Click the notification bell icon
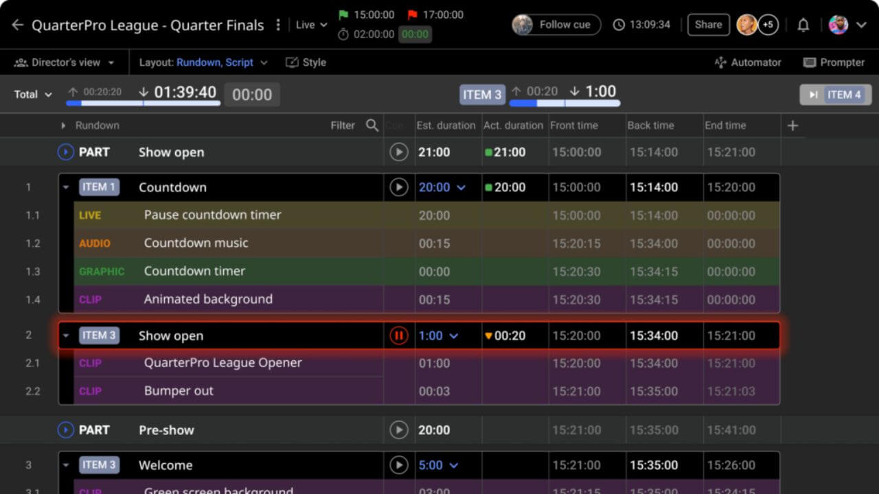879x494 pixels. tap(803, 25)
